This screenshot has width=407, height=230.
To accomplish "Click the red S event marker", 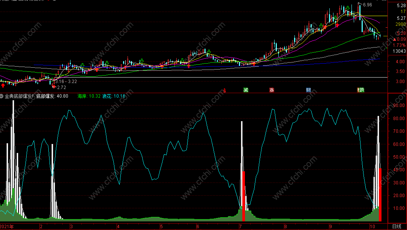I will point(225,90).
